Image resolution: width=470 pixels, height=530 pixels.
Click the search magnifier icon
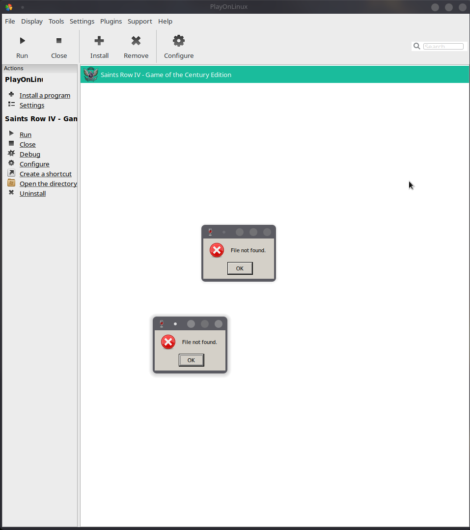pos(417,46)
